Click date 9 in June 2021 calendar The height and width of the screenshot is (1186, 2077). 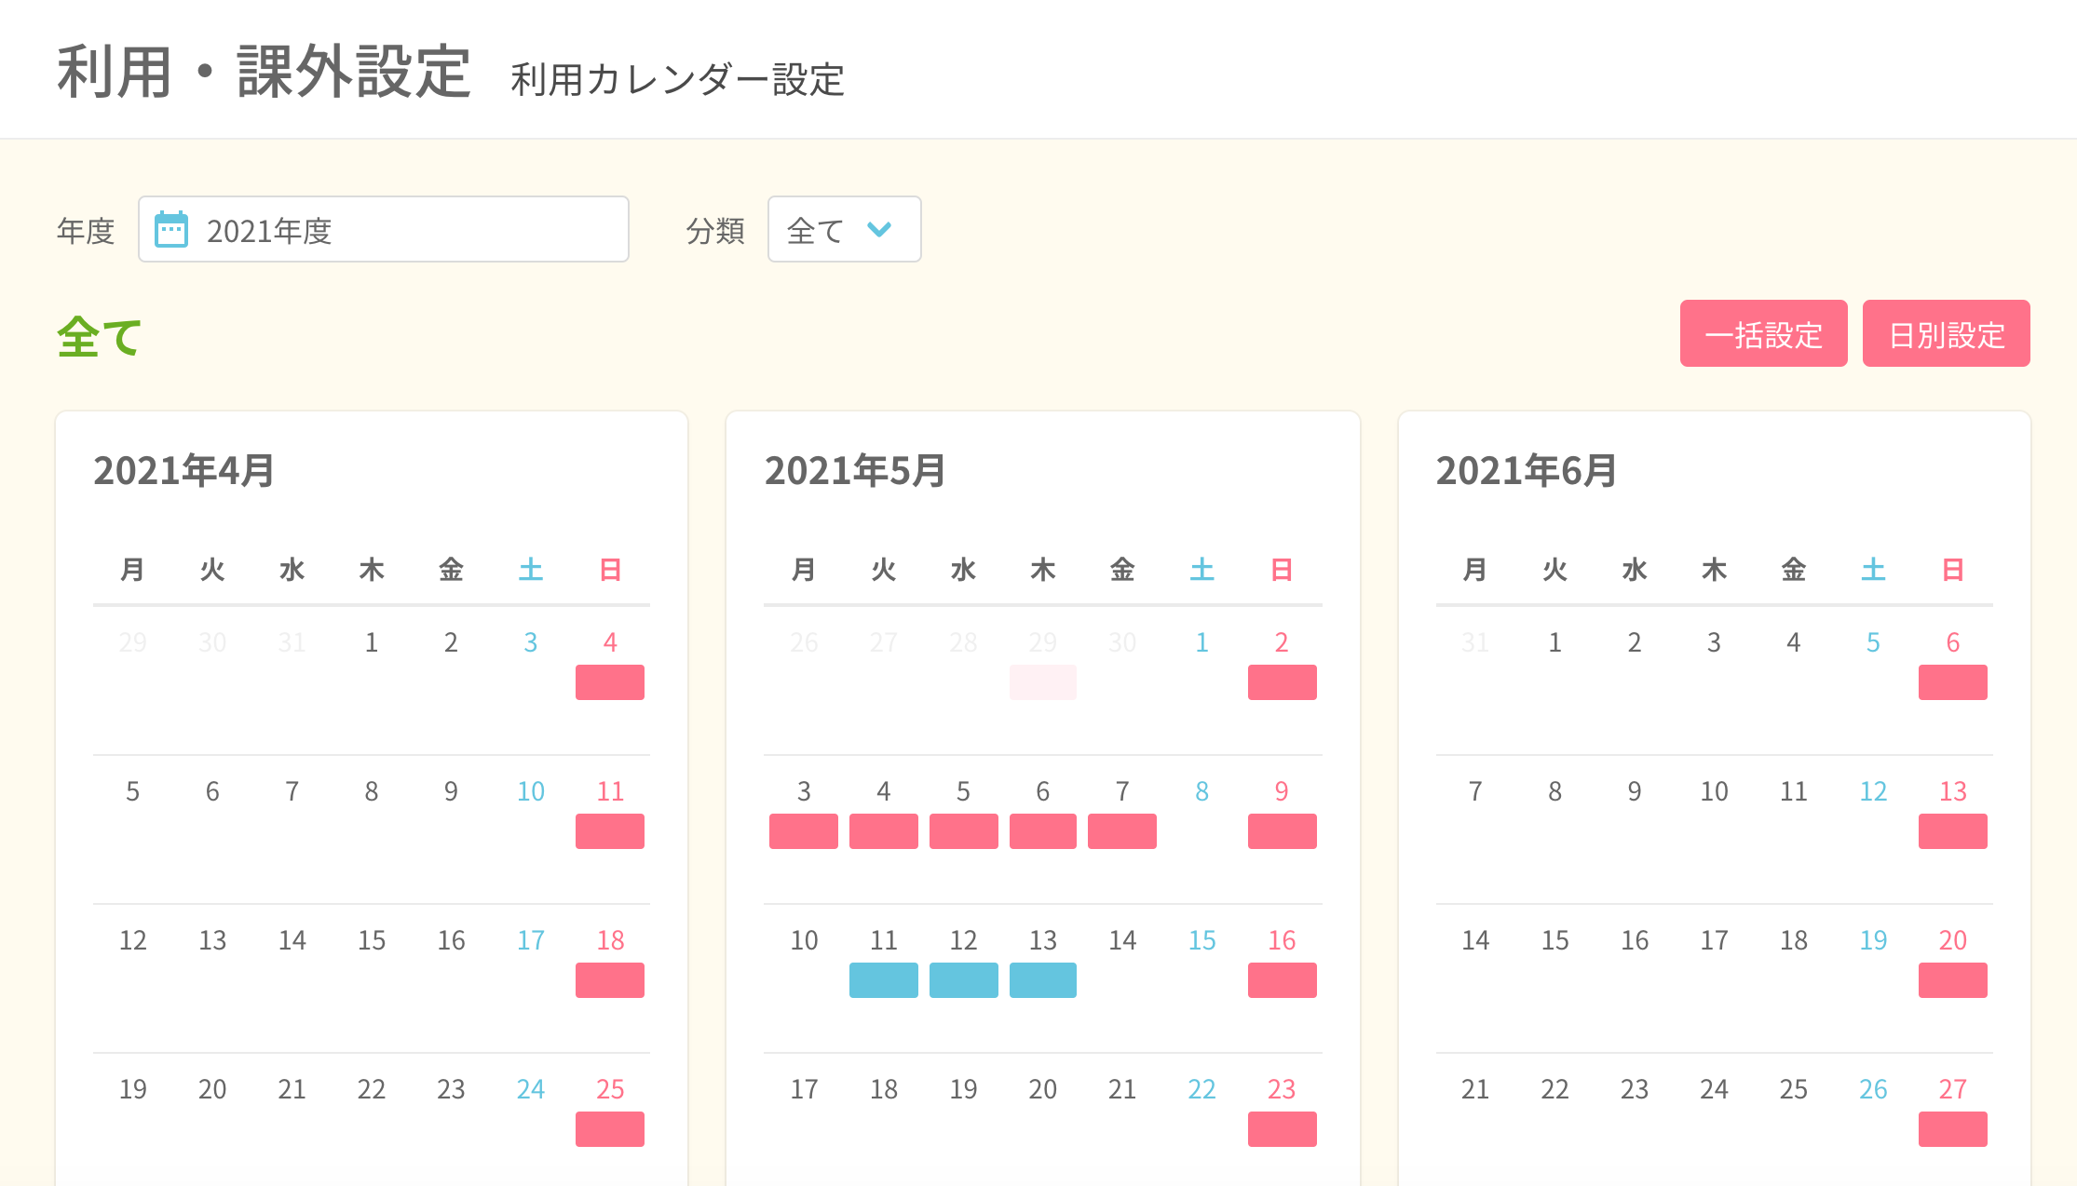1635,791
